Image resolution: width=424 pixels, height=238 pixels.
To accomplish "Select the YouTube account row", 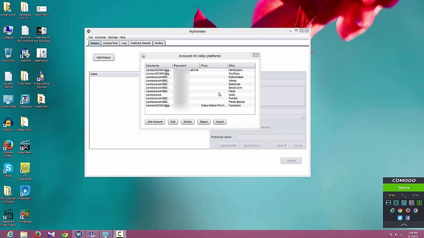I will coord(200,74).
